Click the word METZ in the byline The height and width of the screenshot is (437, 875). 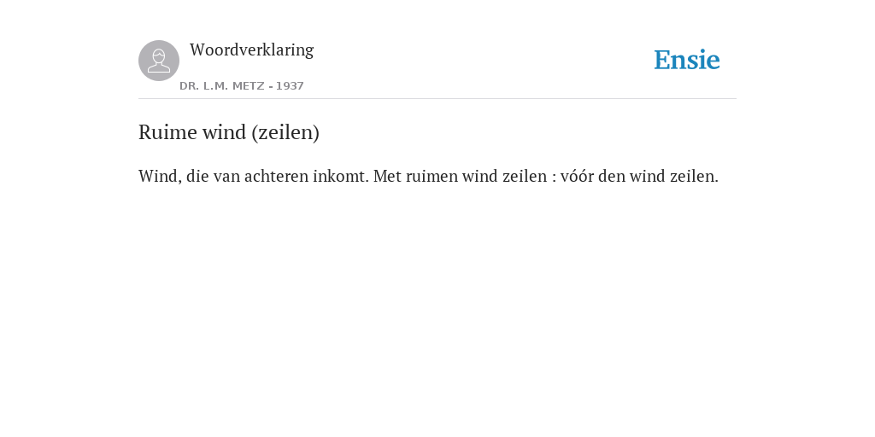pyautogui.click(x=249, y=86)
